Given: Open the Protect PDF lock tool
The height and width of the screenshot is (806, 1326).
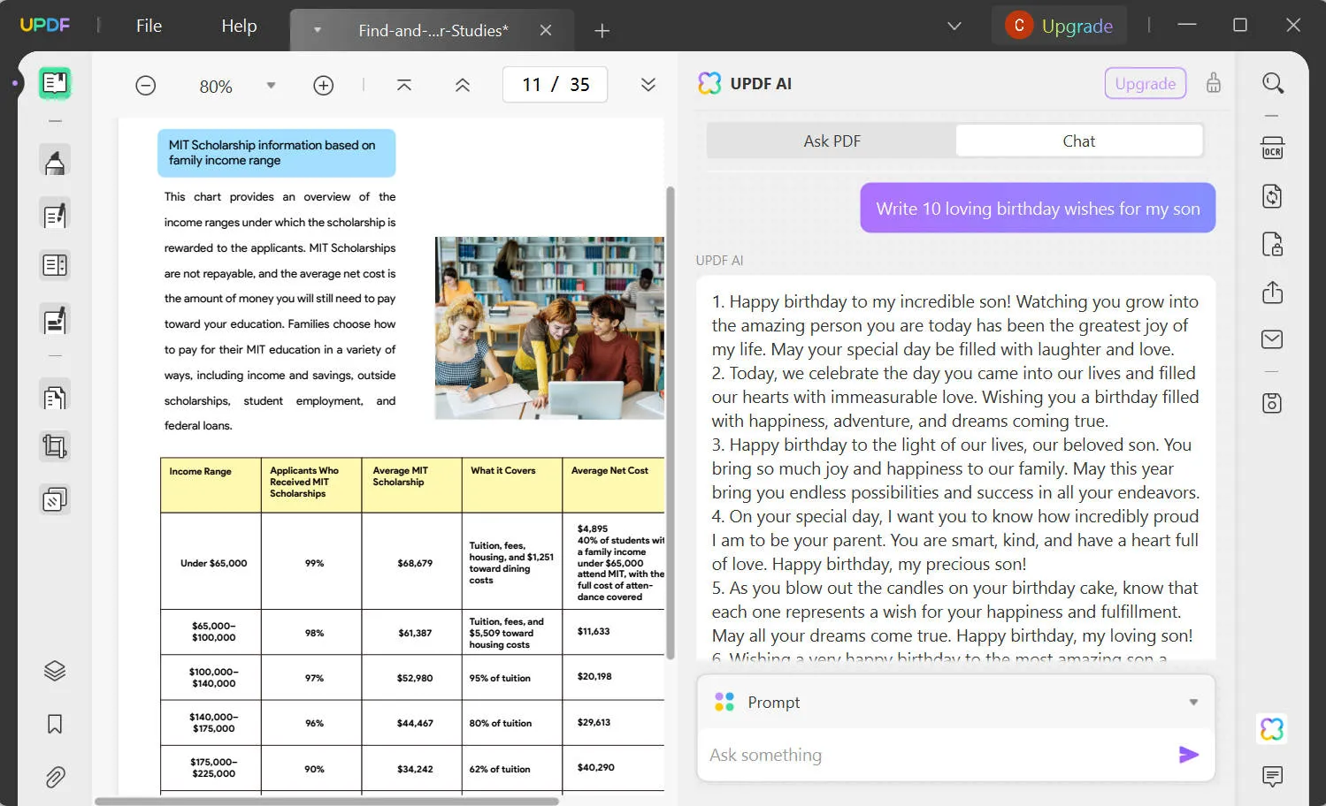Looking at the screenshot, I should 1273,245.
